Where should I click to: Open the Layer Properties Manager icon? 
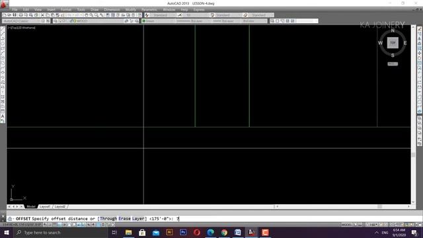click(x=56, y=20)
